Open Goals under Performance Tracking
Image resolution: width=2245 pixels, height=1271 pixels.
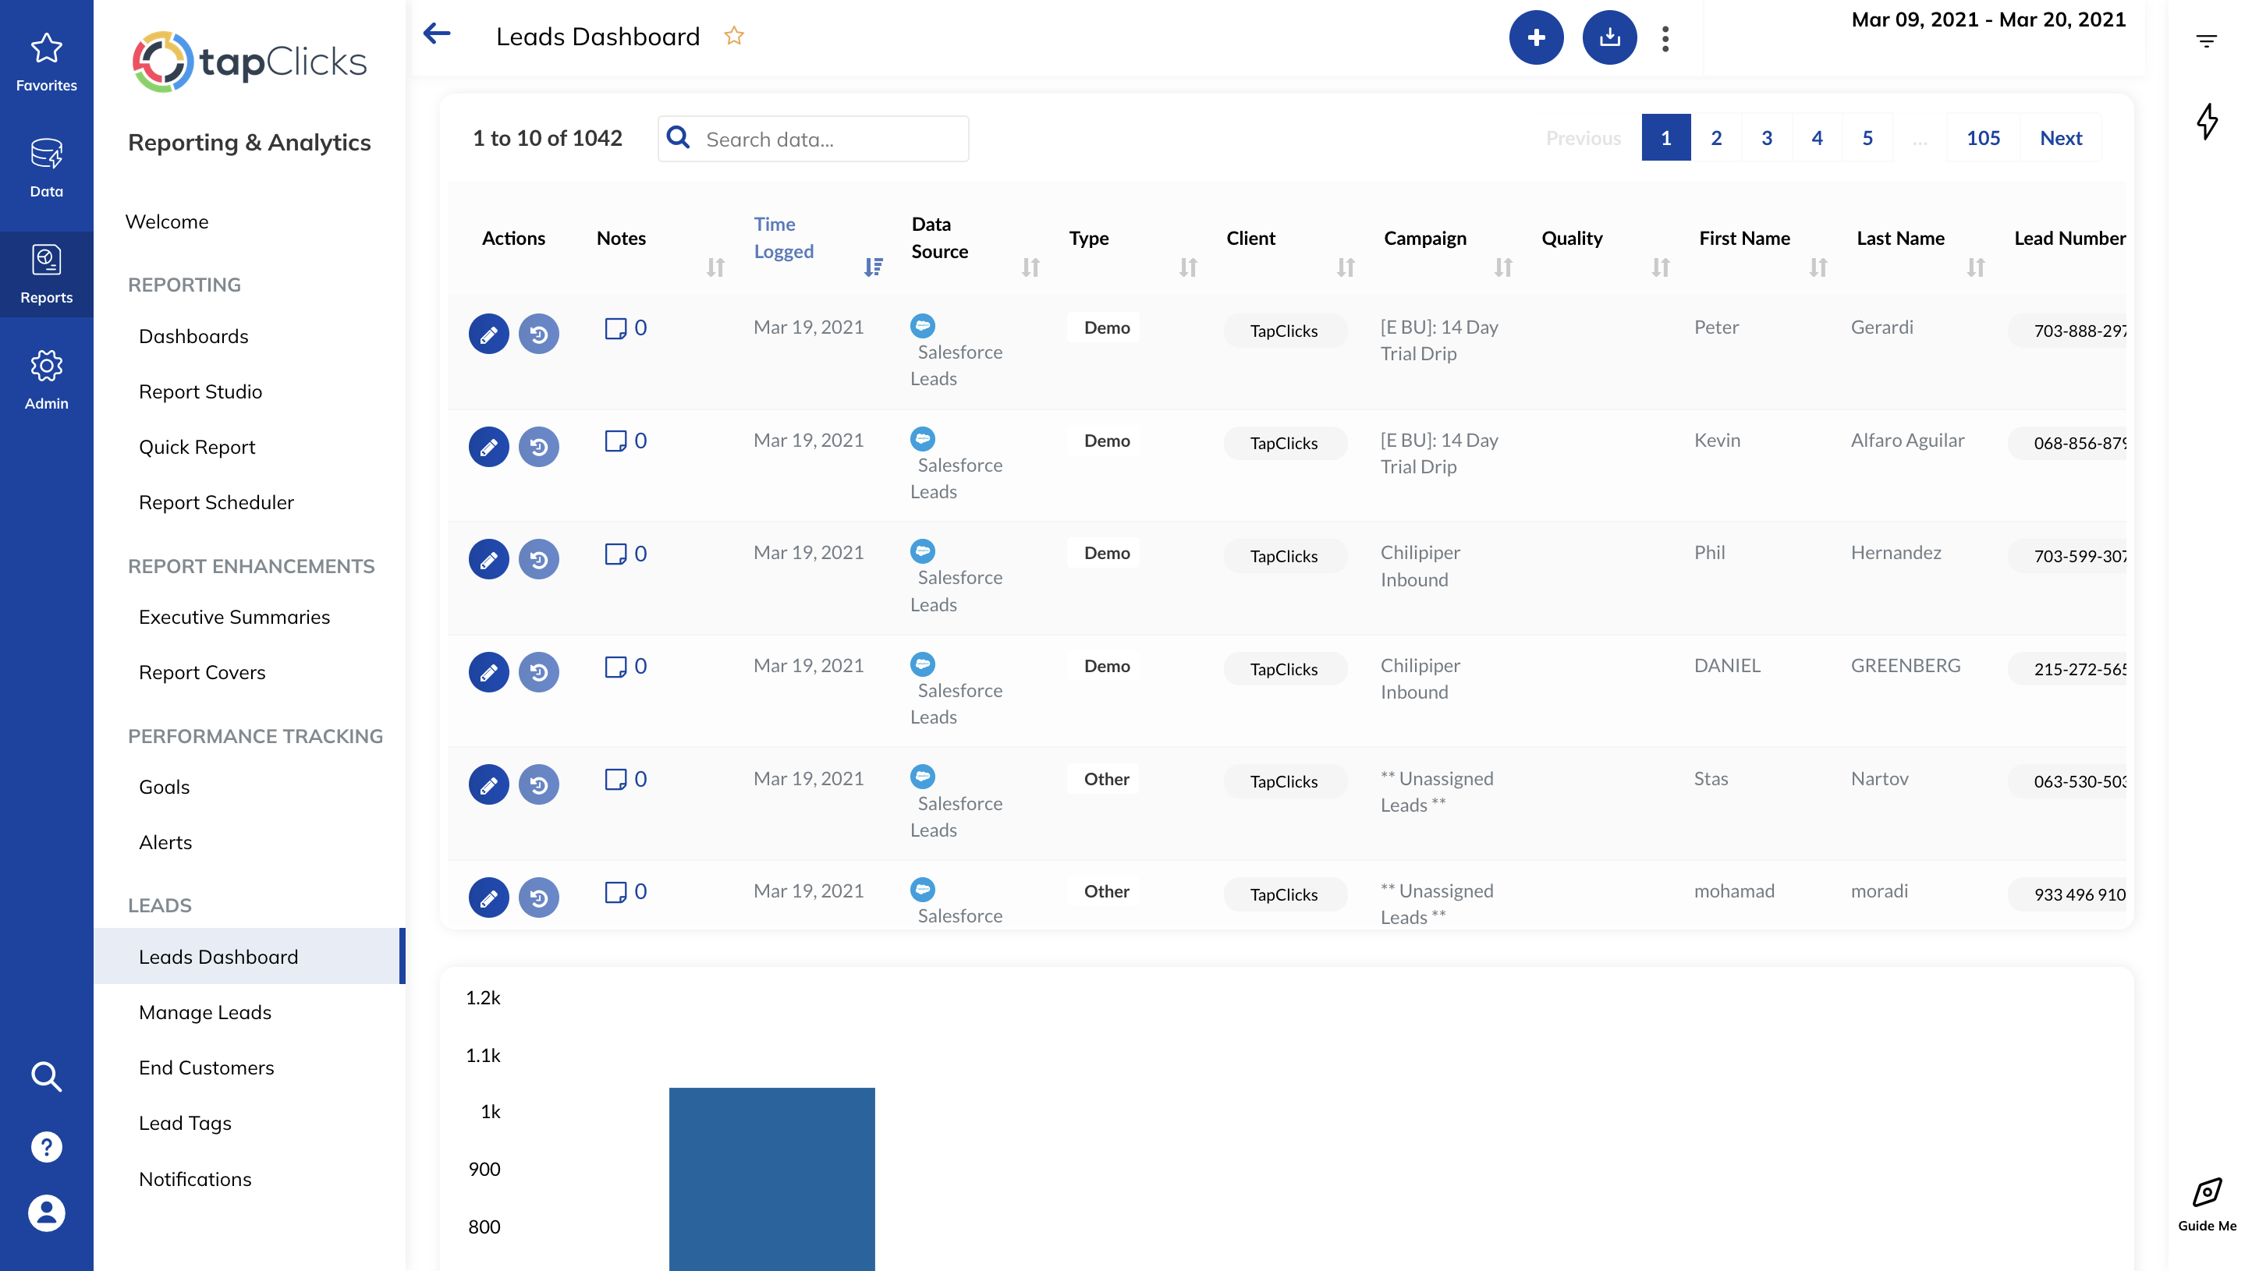coord(164,787)
